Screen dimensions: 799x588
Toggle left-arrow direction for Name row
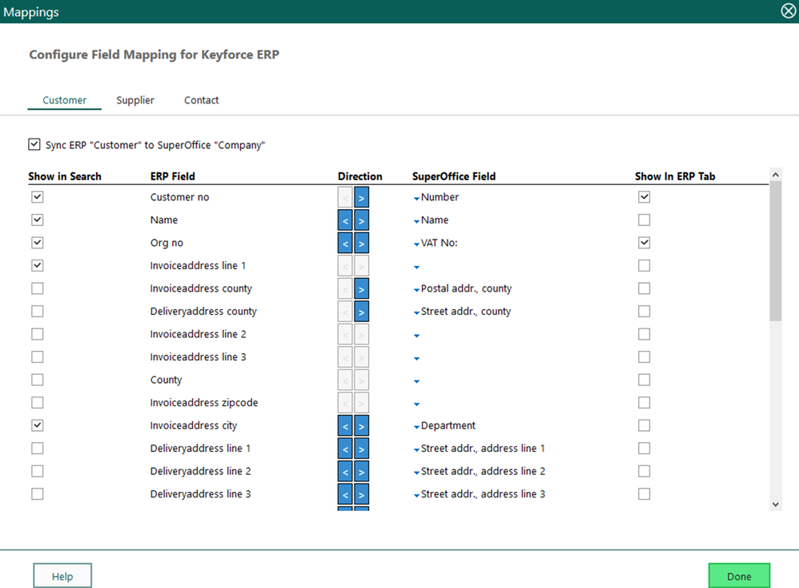pyautogui.click(x=345, y=220)
